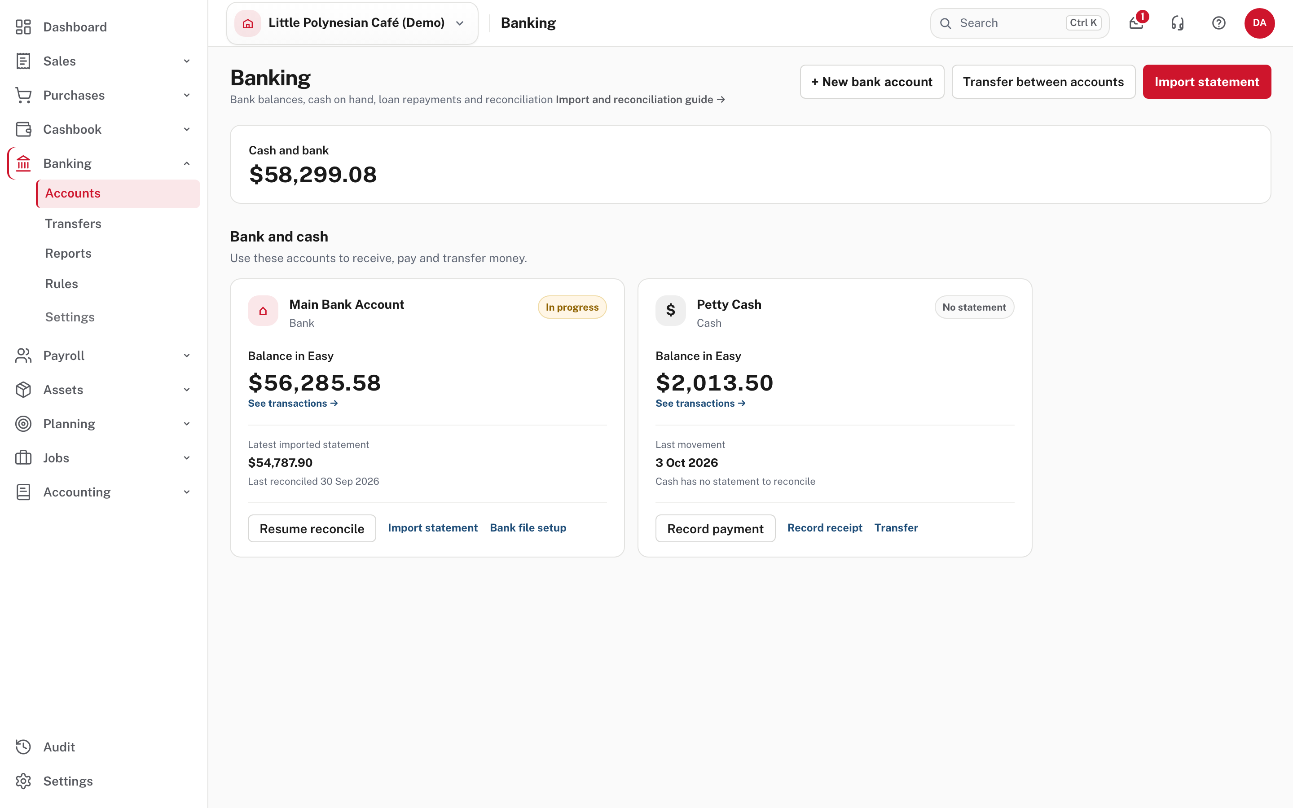Click the Audit history icon
1293x808 pixels.
click(23, 747)
